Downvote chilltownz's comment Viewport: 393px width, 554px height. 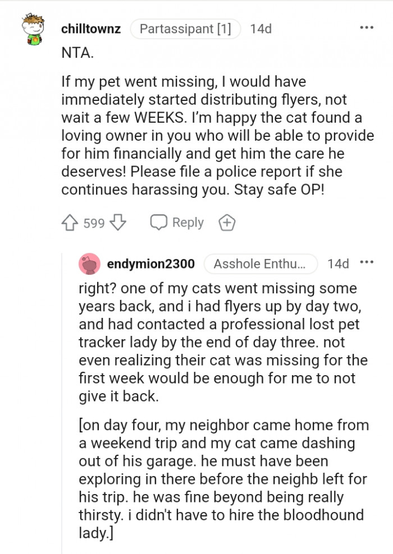point(118,223)
